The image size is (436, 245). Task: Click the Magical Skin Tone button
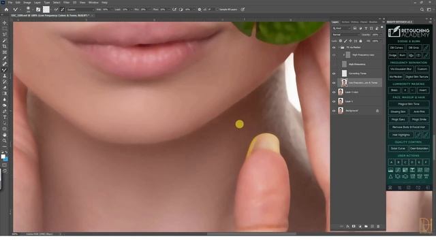(x=409, y=104)
